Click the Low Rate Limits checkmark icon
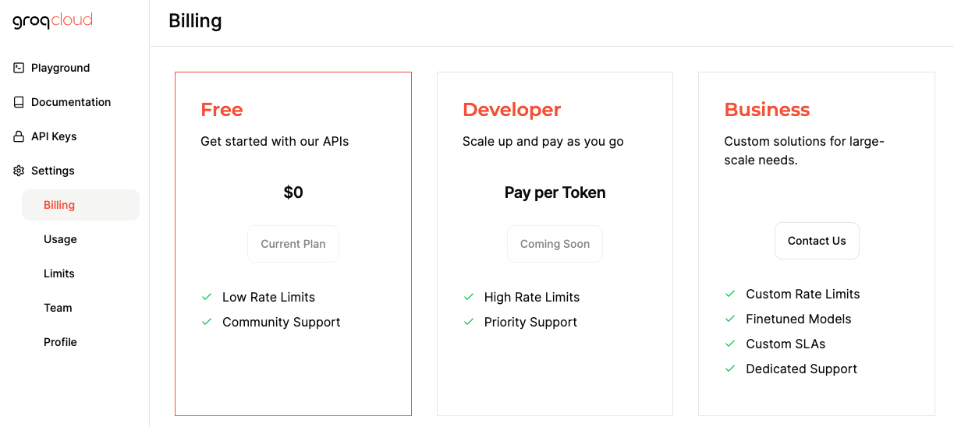This screenshot has width=954, height=427. tap(207, 297)
